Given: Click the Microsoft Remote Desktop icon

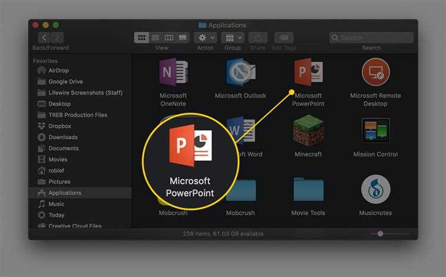Looking at the screenshot, I should (375, 73).
